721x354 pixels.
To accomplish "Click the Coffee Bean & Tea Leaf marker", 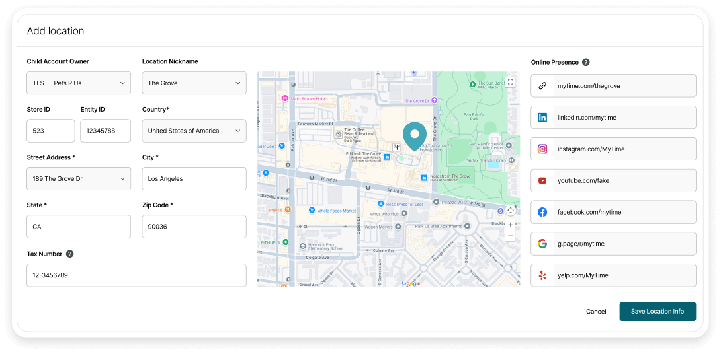I will pyautogui.click(x=339, y=134).
